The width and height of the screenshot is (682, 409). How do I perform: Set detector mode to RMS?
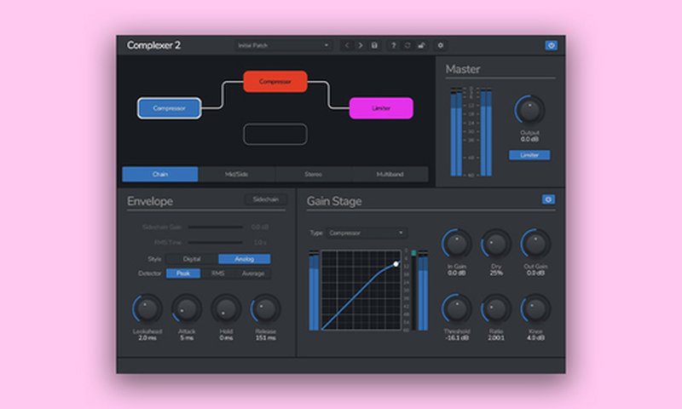[217, 274]
